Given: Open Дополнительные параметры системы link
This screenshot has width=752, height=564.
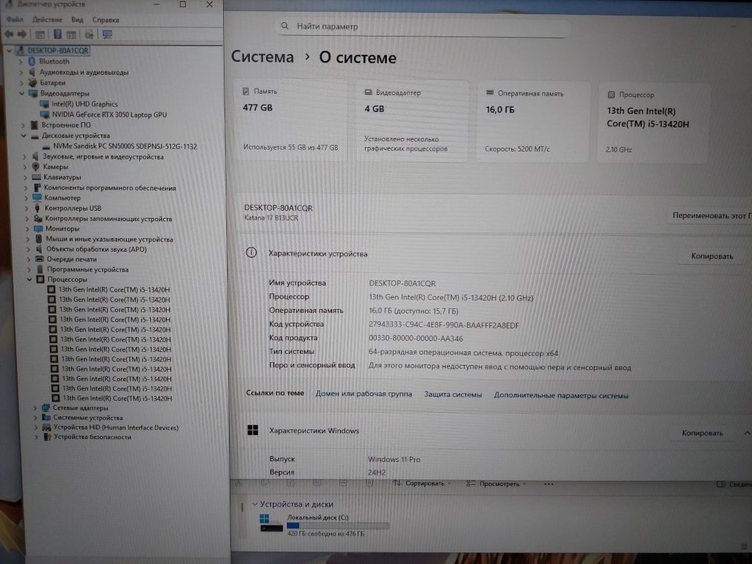Looking at the screenshot, I should pos(561,396).
